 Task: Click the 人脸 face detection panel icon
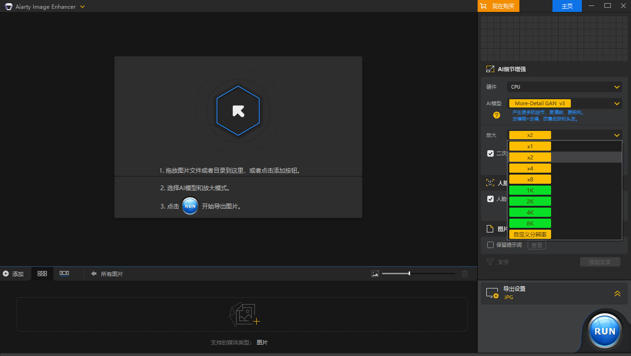[x=490, y=182]
